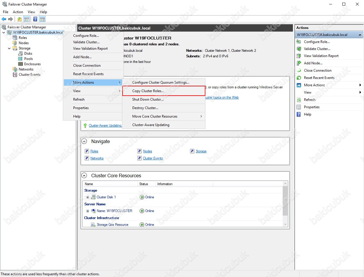Click the Help icon in Actions pane
The height and width of the screenshot is (277, 364).
click(x=299, y=114)
